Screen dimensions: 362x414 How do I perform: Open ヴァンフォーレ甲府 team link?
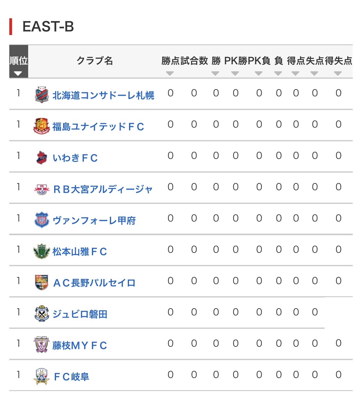[94, 220]
